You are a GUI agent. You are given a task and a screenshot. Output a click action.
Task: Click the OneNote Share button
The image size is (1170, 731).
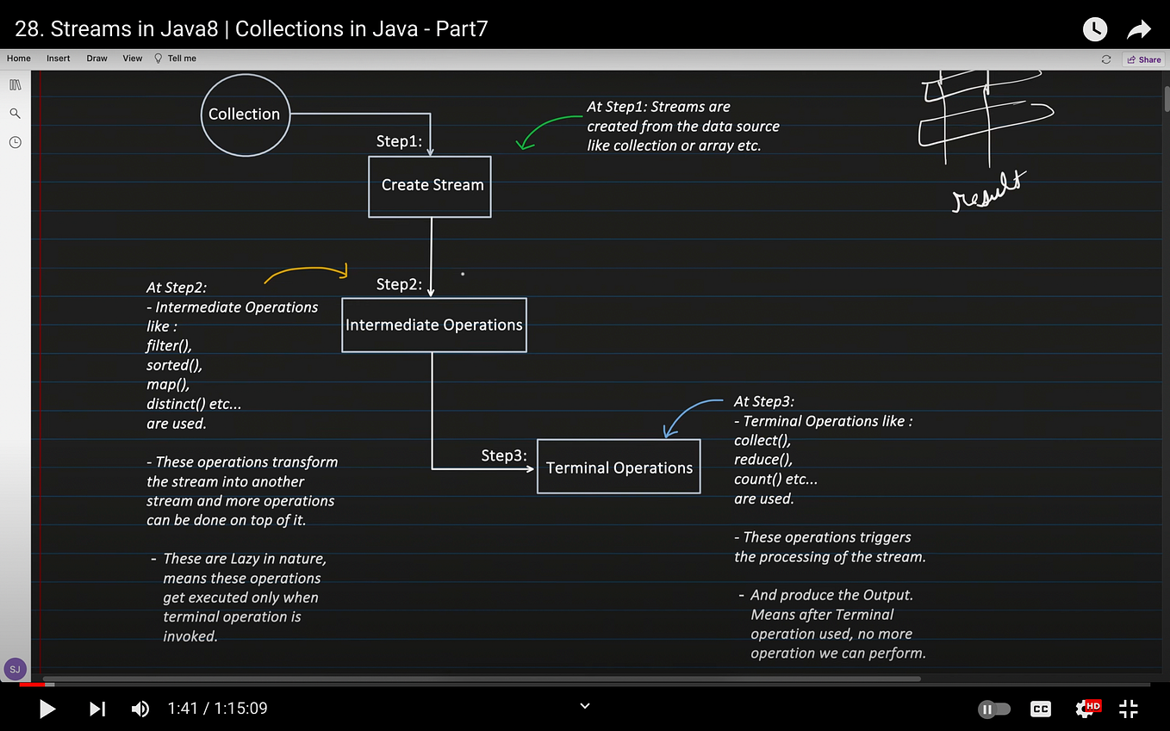pyautogui.click(x=1145, y=59)
